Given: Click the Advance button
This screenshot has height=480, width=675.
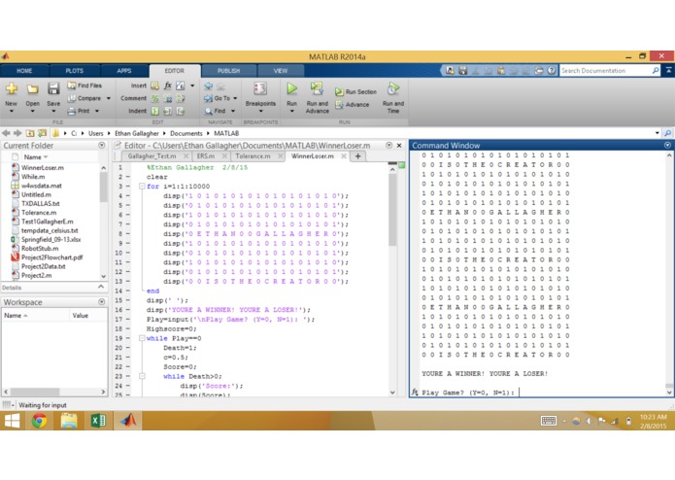Looking at the screenshot, I should coord(353,105).
